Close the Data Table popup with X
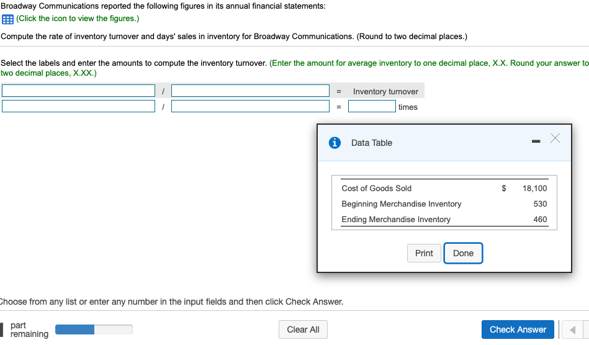 pos(555,138)
